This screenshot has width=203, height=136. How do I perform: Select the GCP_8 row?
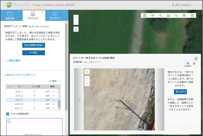32,96
